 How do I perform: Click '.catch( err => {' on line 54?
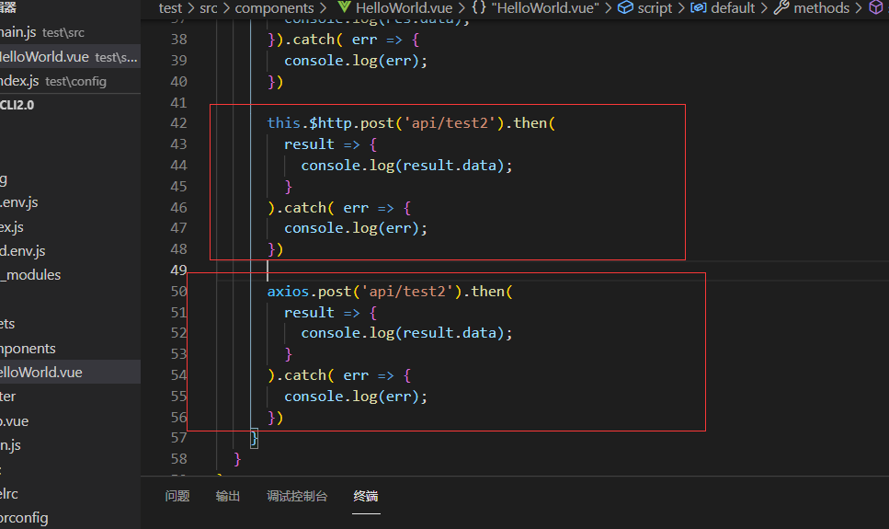344,375
